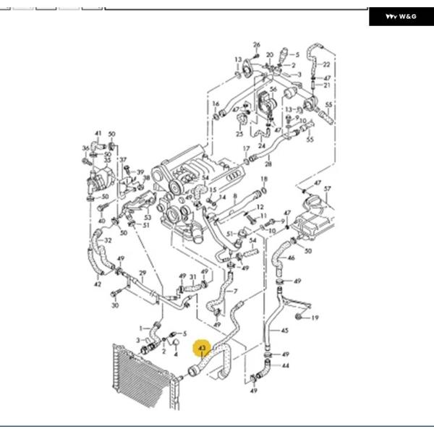
Task: Select part number 21 callout
Action: point(327,85)
